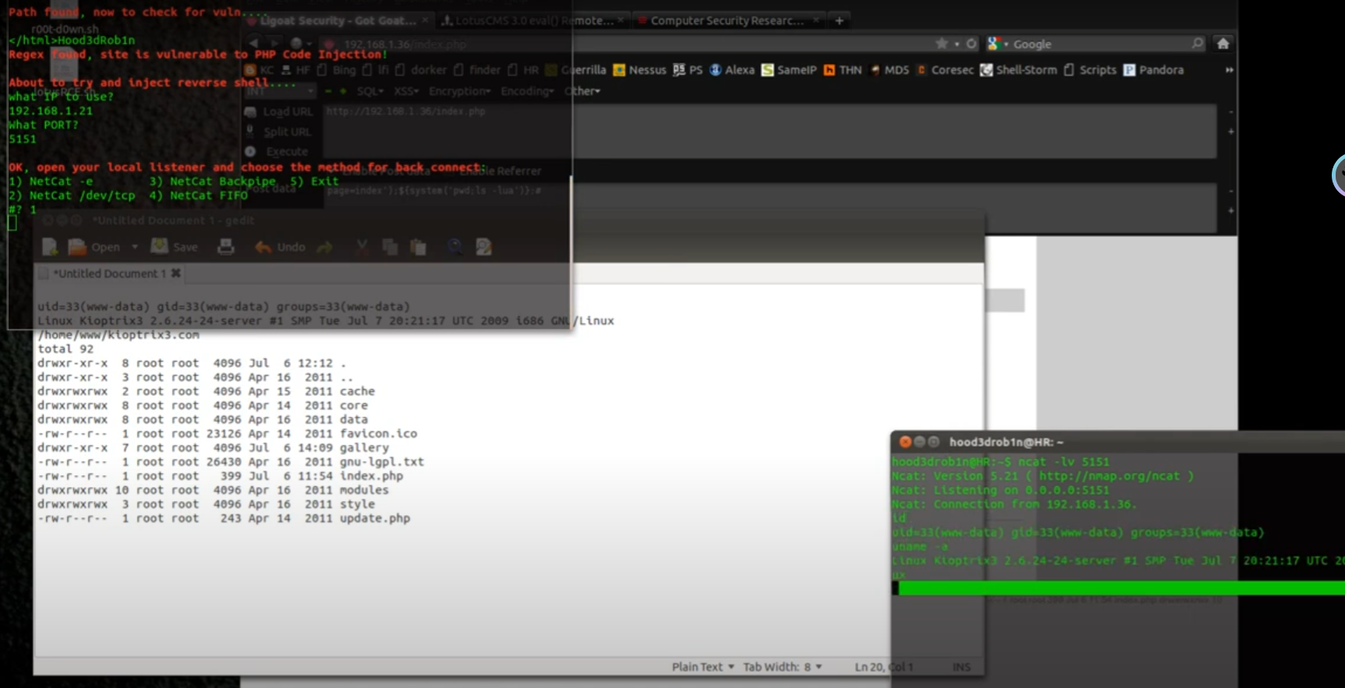Click Ln 20, Col 1 in status bar
The height and width of the screenshot is (688, 1345).
coord(883,667)
